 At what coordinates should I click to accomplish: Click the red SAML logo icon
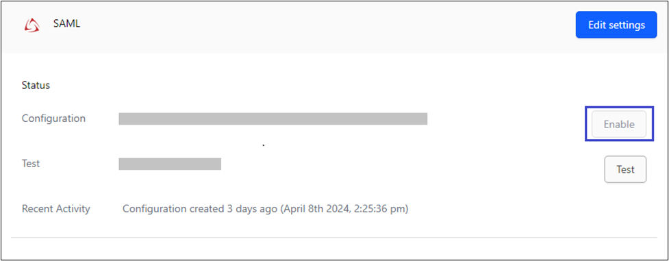[32, 25]
